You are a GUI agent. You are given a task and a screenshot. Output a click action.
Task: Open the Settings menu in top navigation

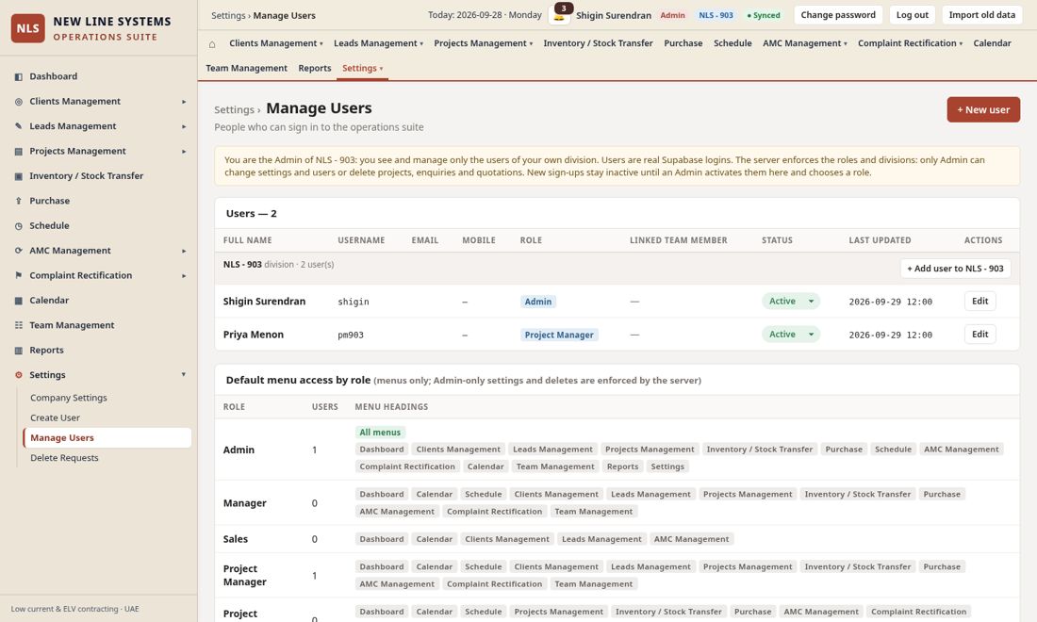point(362,68)
